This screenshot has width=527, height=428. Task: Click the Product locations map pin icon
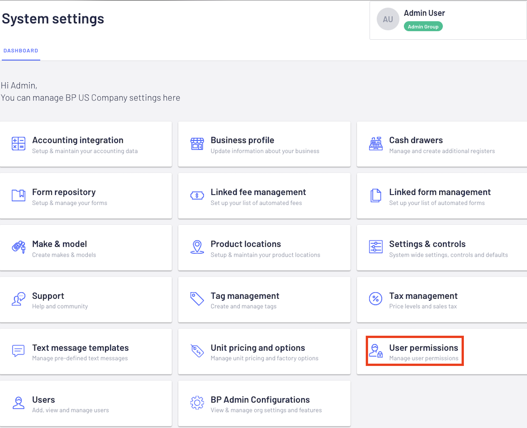coord(197,247)
